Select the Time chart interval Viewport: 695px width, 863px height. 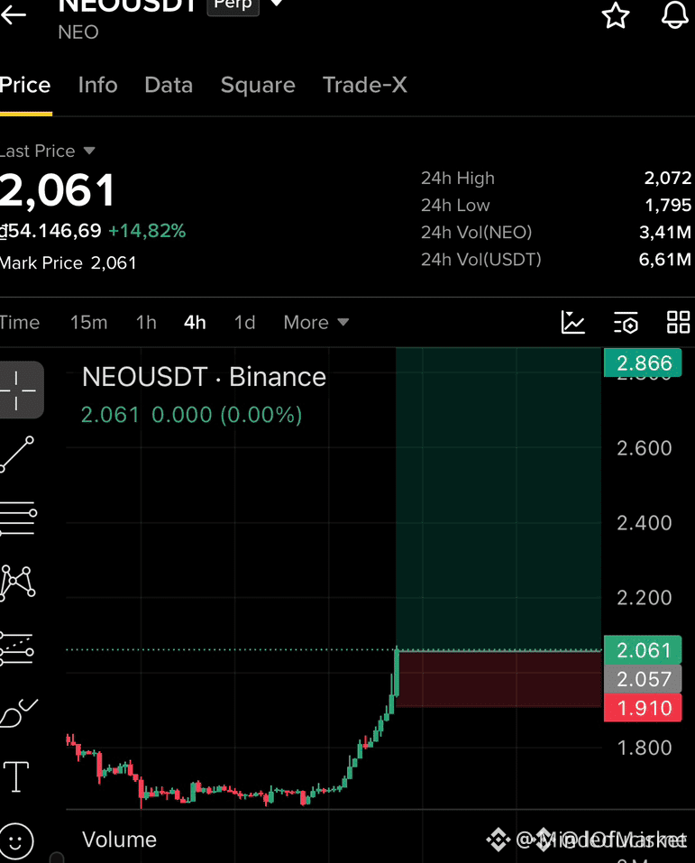[20, 322]
